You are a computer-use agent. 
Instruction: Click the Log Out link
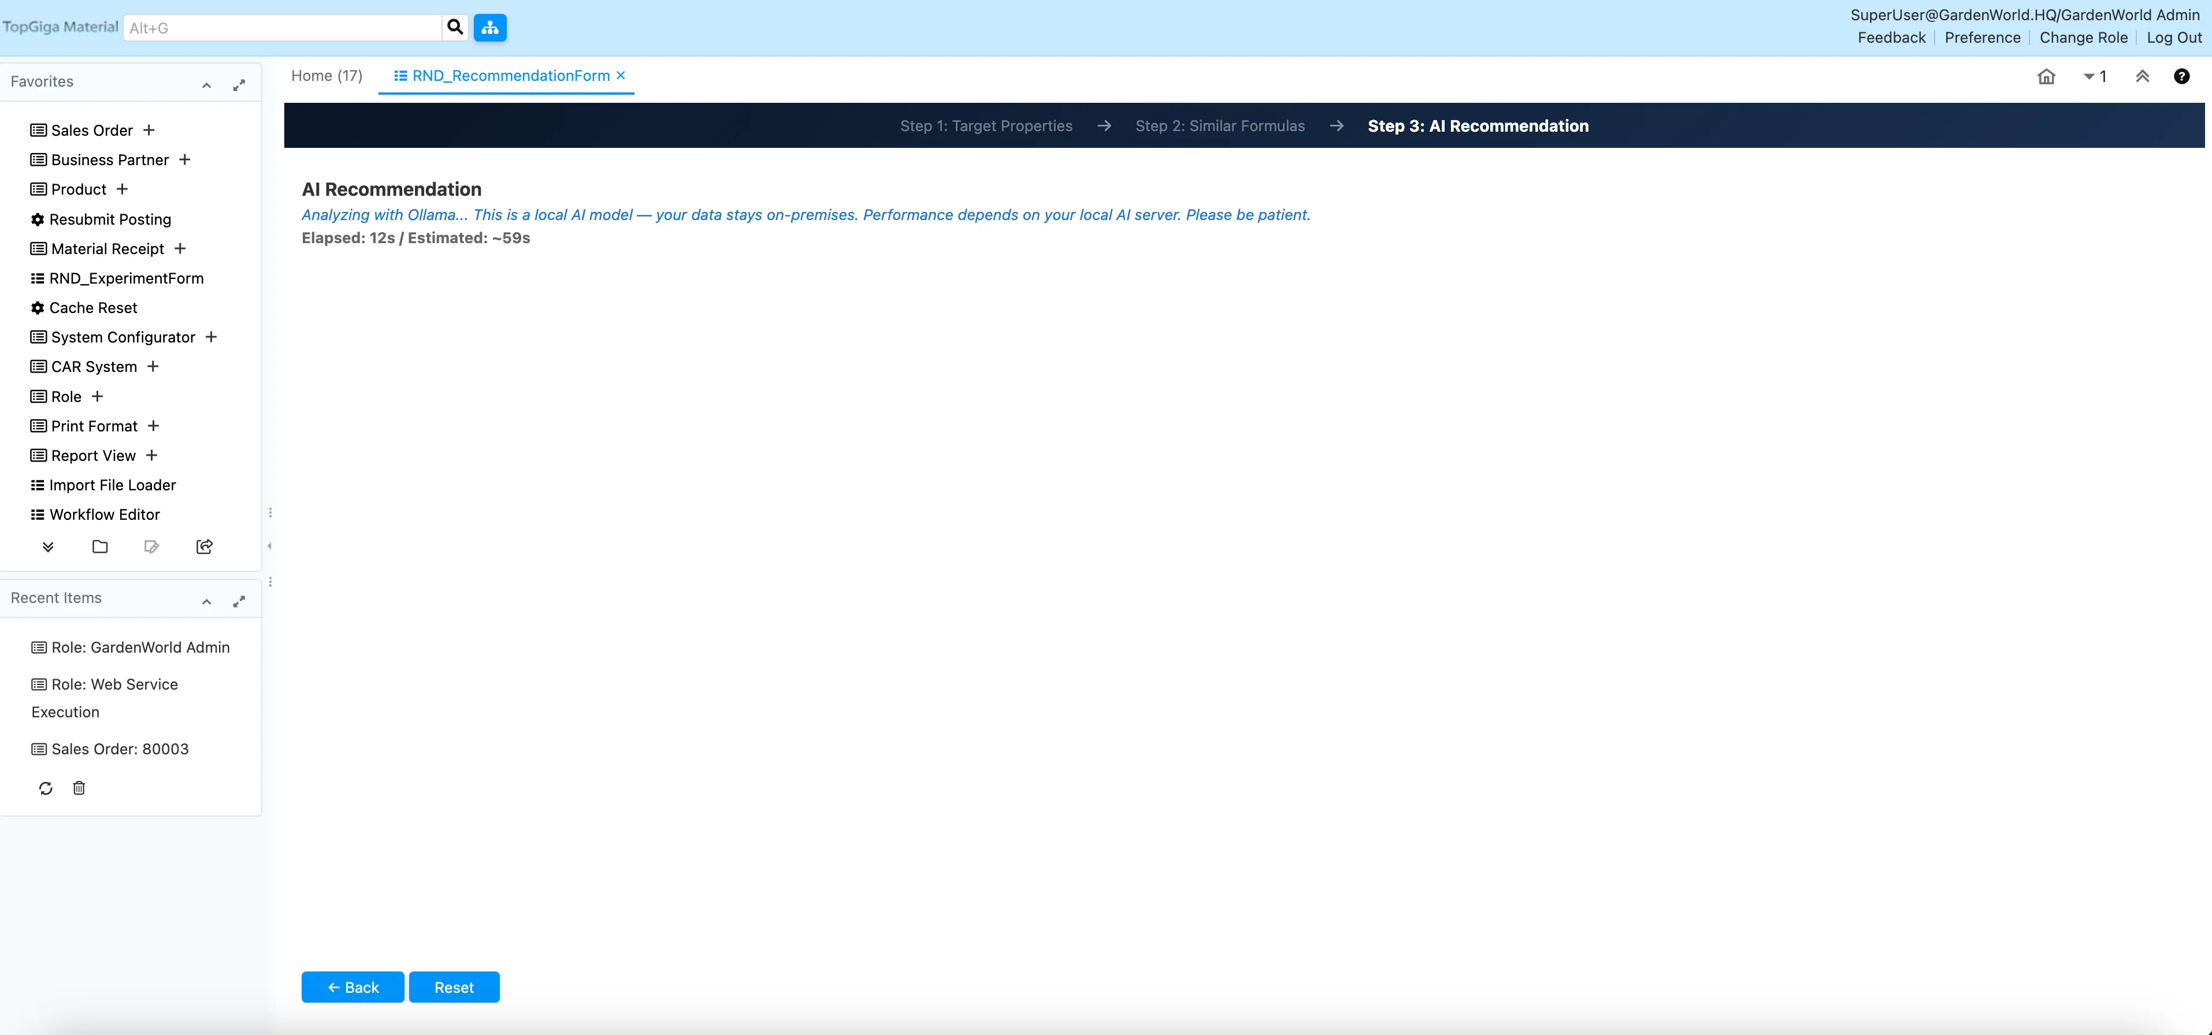2173,38
